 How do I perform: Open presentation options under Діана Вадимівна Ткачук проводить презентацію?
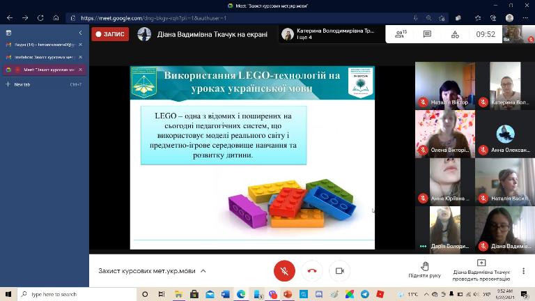point(481,270)
